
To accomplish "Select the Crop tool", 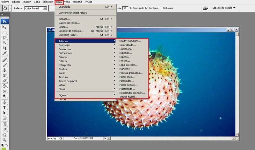I will (4, 48).
